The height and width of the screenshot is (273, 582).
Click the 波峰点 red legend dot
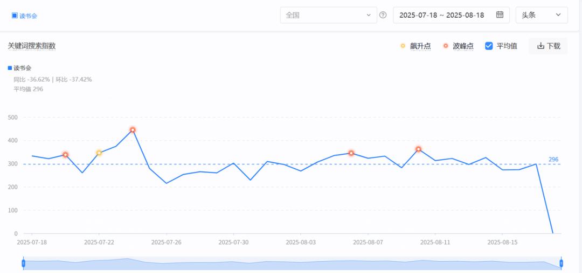point(446,46)
